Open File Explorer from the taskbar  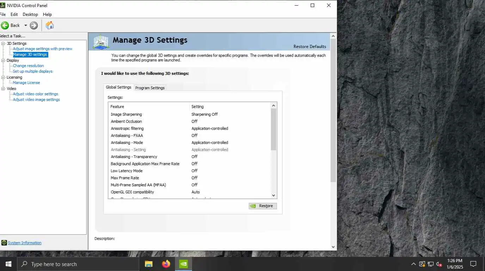149,264
